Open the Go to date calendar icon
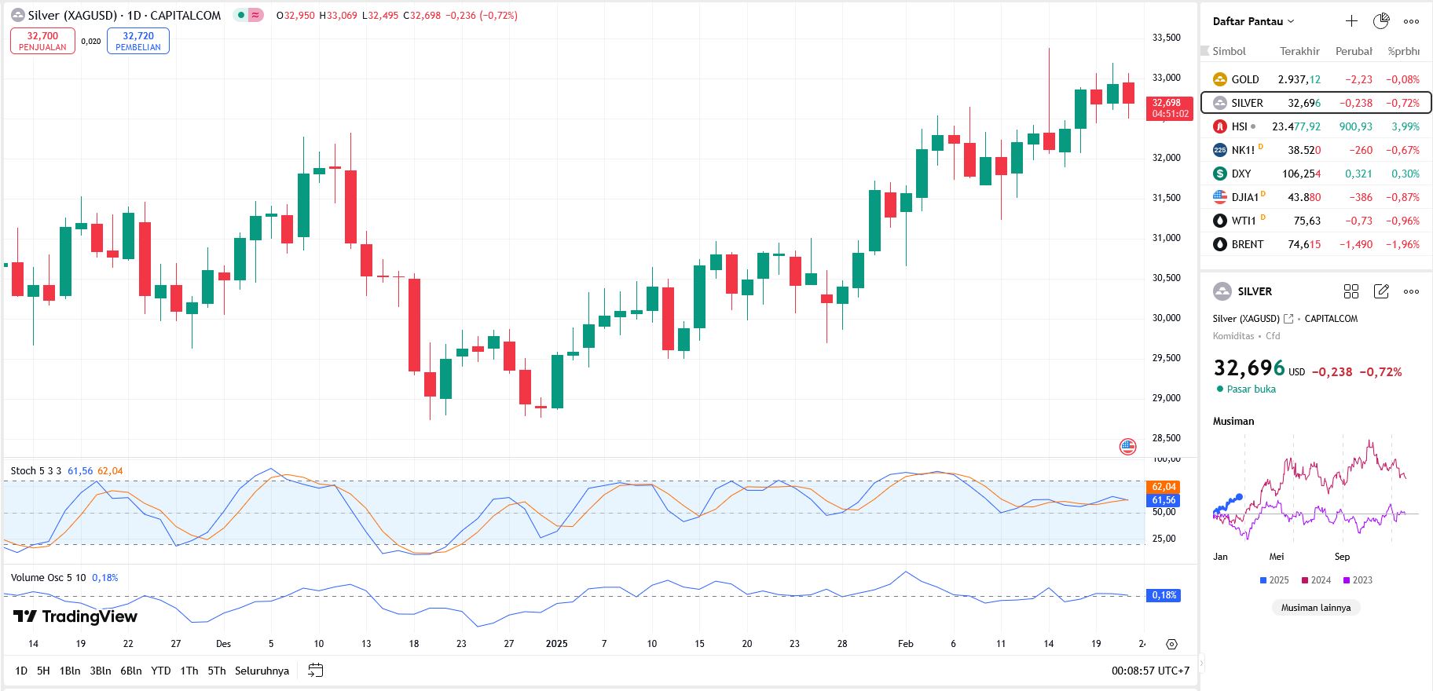The width and height of the screenshot is (1433, 691). tap(316, 671)
